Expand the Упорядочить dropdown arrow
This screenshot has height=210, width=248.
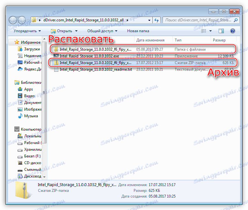40,31
